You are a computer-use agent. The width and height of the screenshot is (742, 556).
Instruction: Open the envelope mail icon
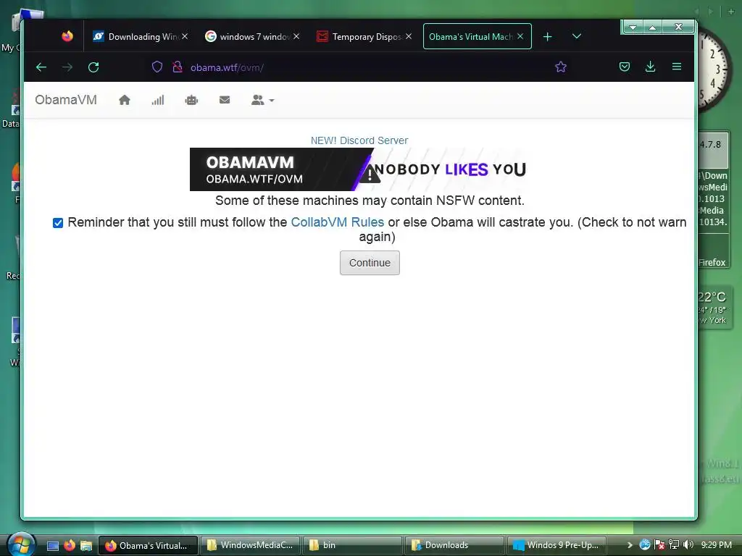tap(225, 100)
